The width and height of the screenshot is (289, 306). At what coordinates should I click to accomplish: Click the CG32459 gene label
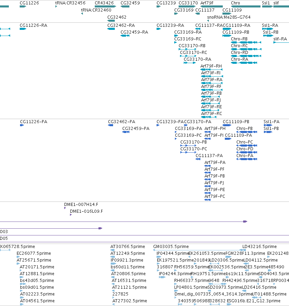pos(130,3)
